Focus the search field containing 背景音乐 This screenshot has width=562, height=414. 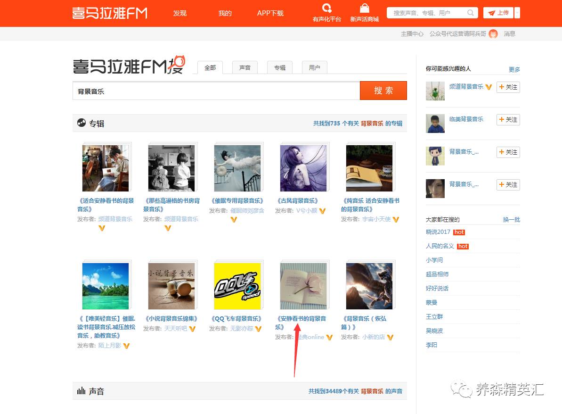tap(216, 91)
